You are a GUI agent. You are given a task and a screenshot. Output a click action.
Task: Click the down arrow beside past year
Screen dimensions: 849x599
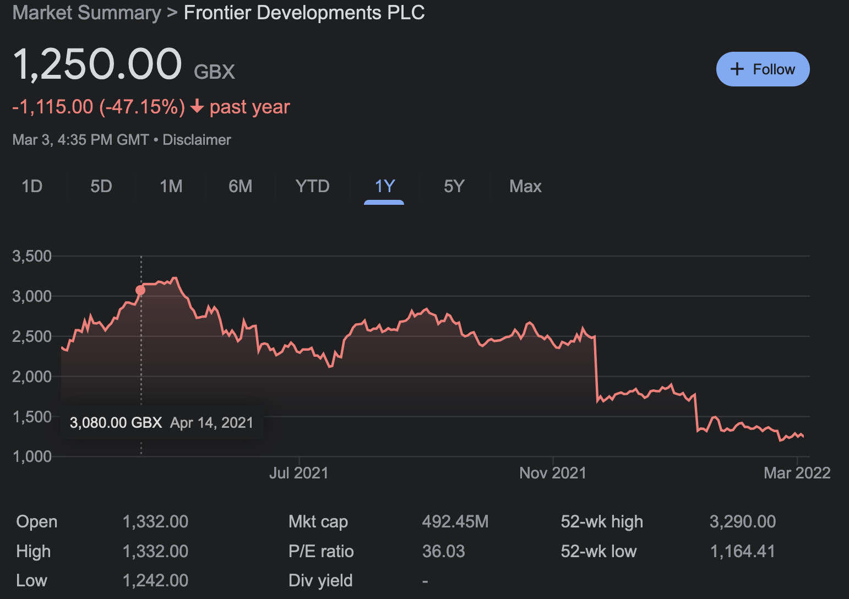coord(197,106)
